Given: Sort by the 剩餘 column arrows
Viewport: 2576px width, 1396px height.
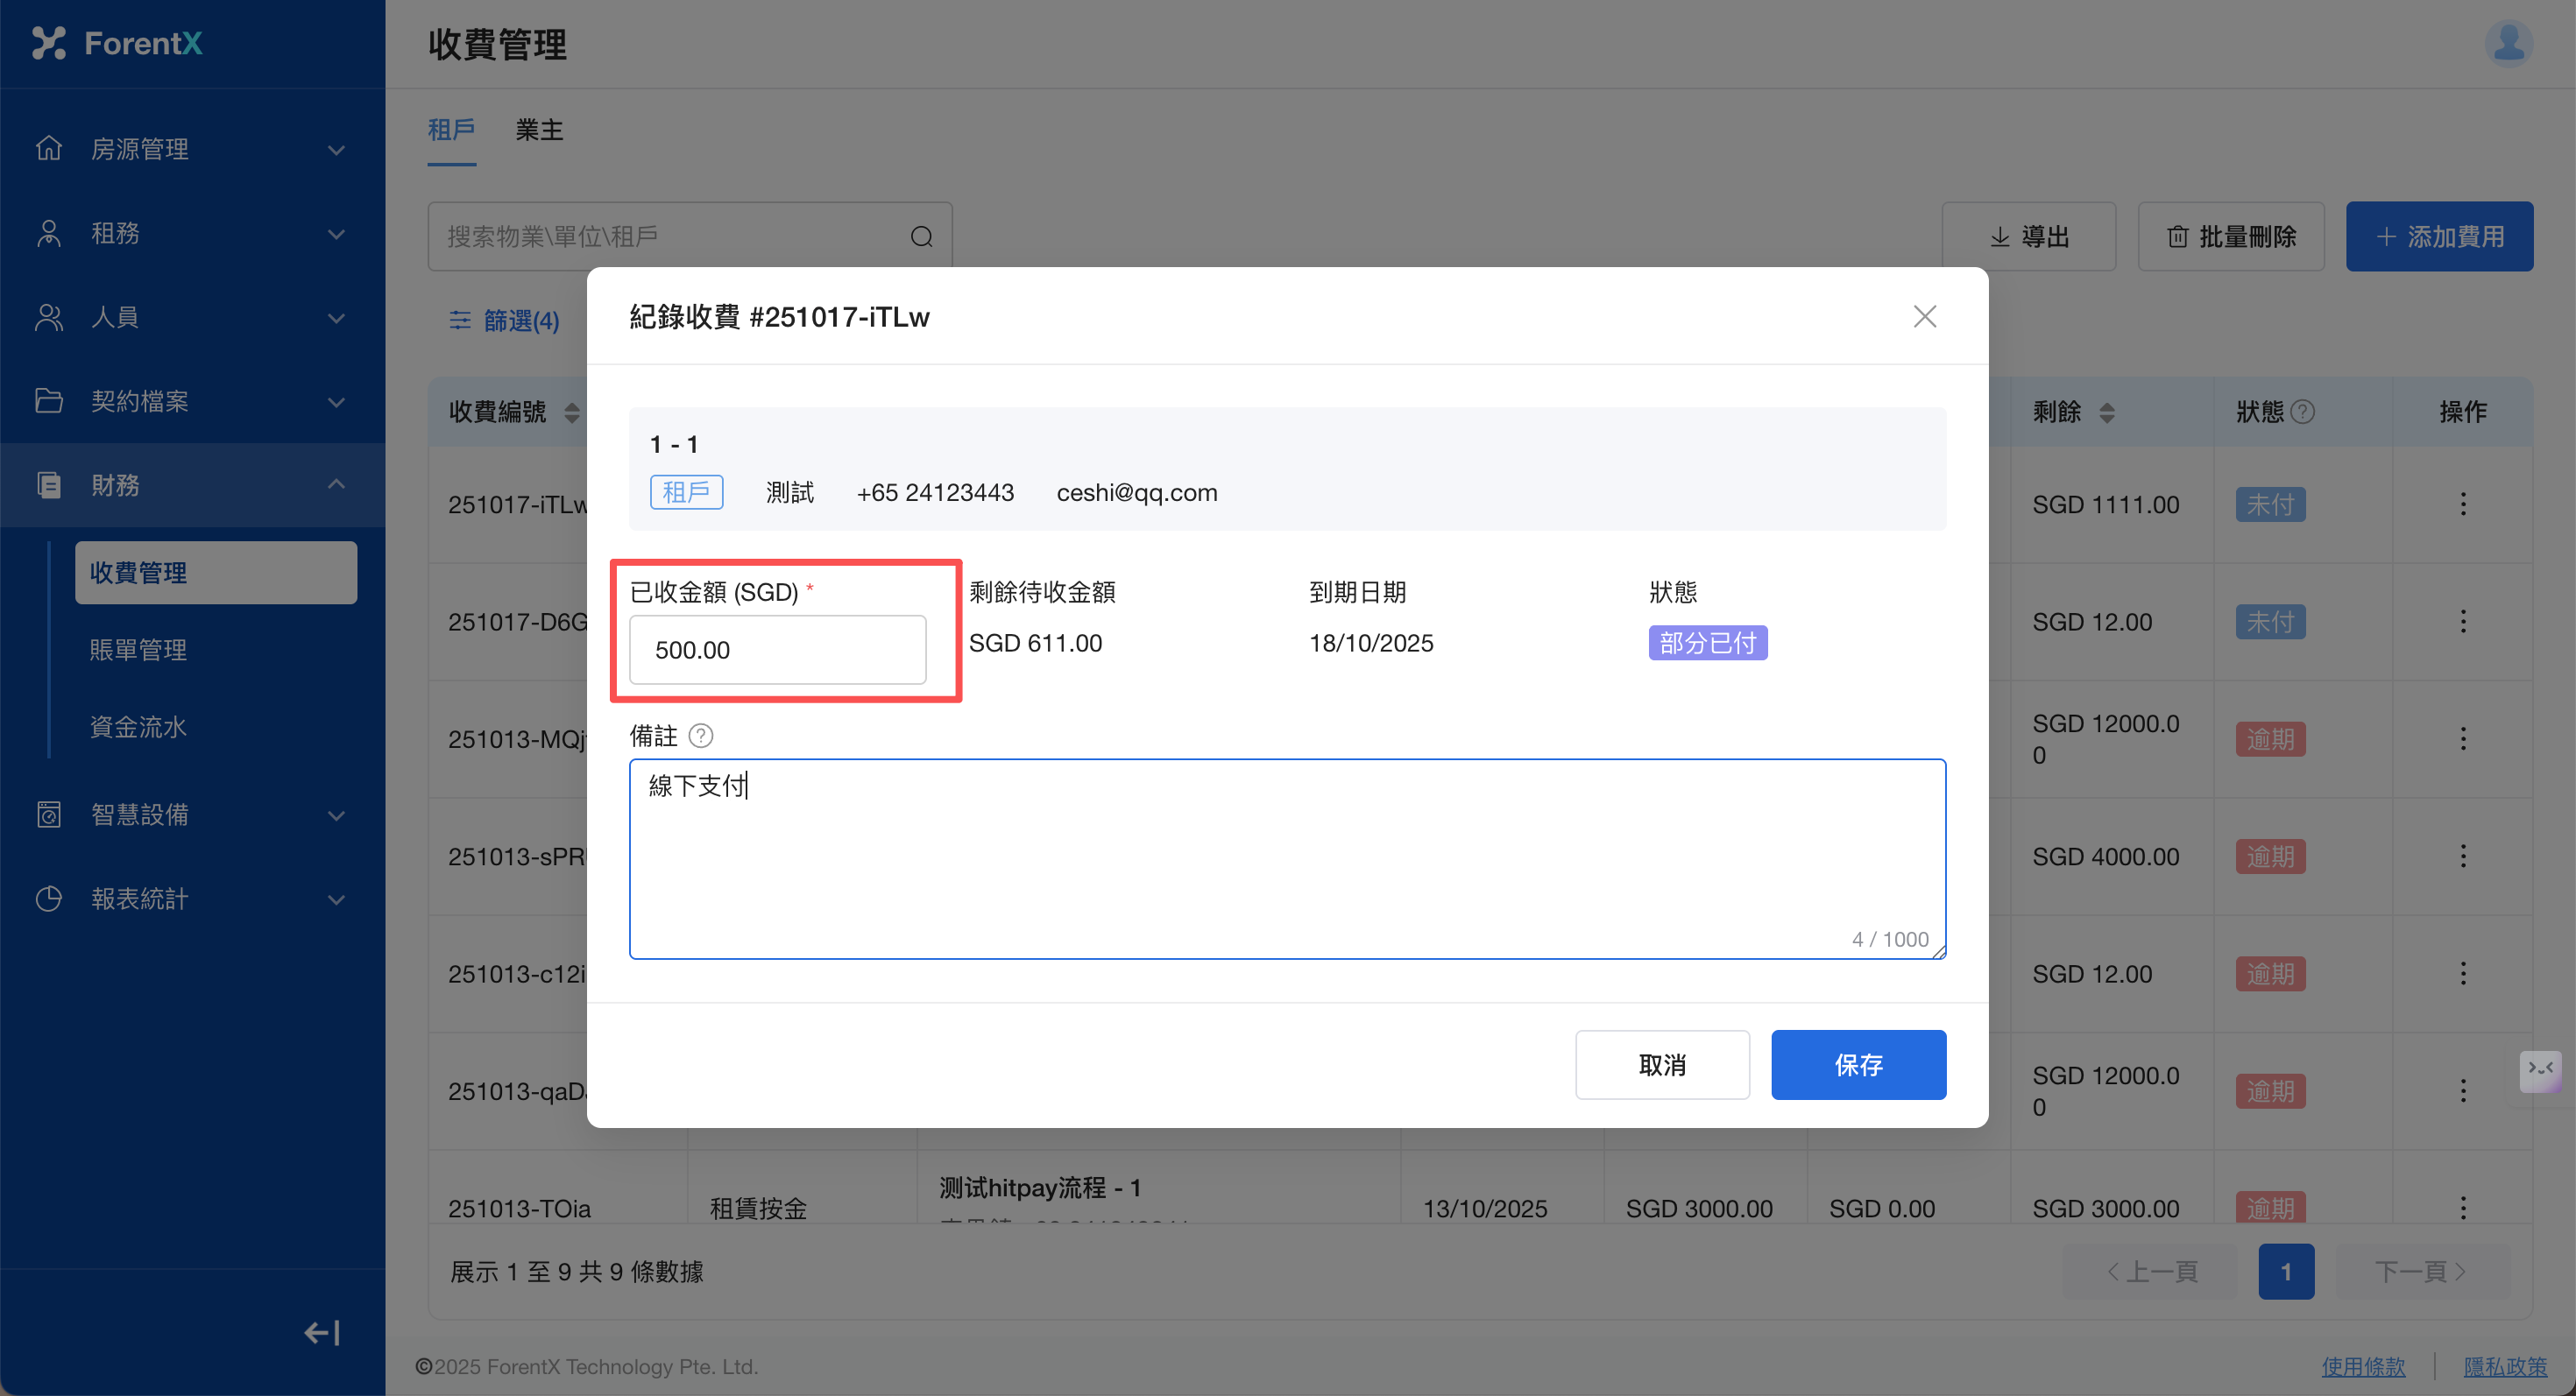Looking at the screenshot, I should [x=2106, y=412].
